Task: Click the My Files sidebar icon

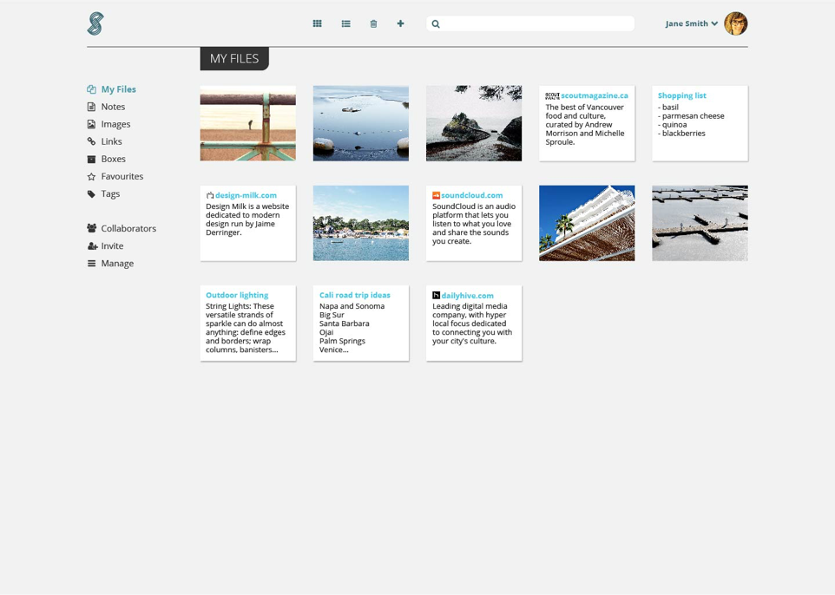Action: [92, 89]
